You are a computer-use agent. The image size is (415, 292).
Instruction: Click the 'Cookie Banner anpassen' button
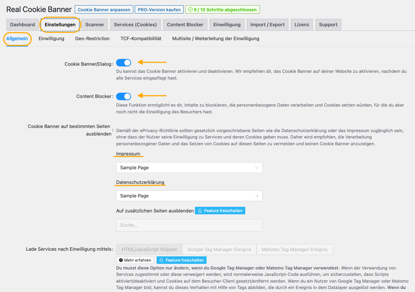pos(104,9)
